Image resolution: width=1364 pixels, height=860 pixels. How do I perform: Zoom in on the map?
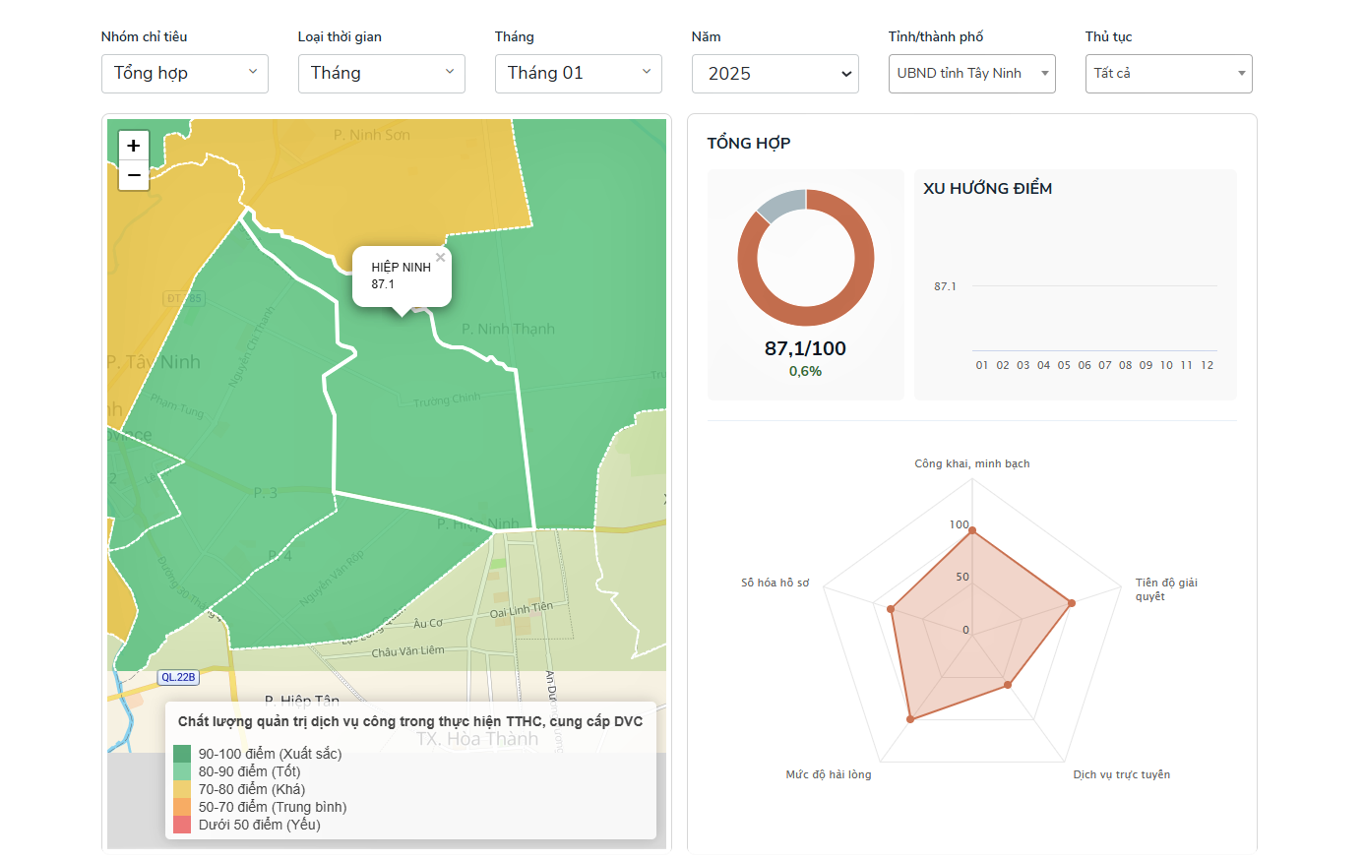(x=134, y=146)
